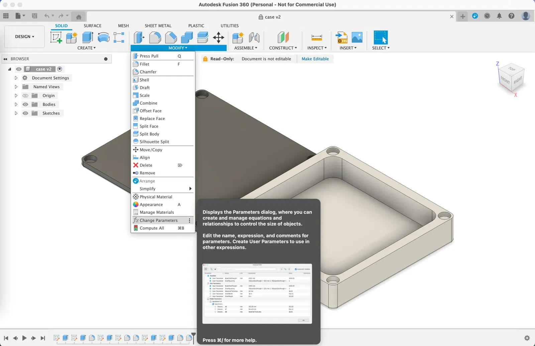Play the timeline

pos(24,338)
